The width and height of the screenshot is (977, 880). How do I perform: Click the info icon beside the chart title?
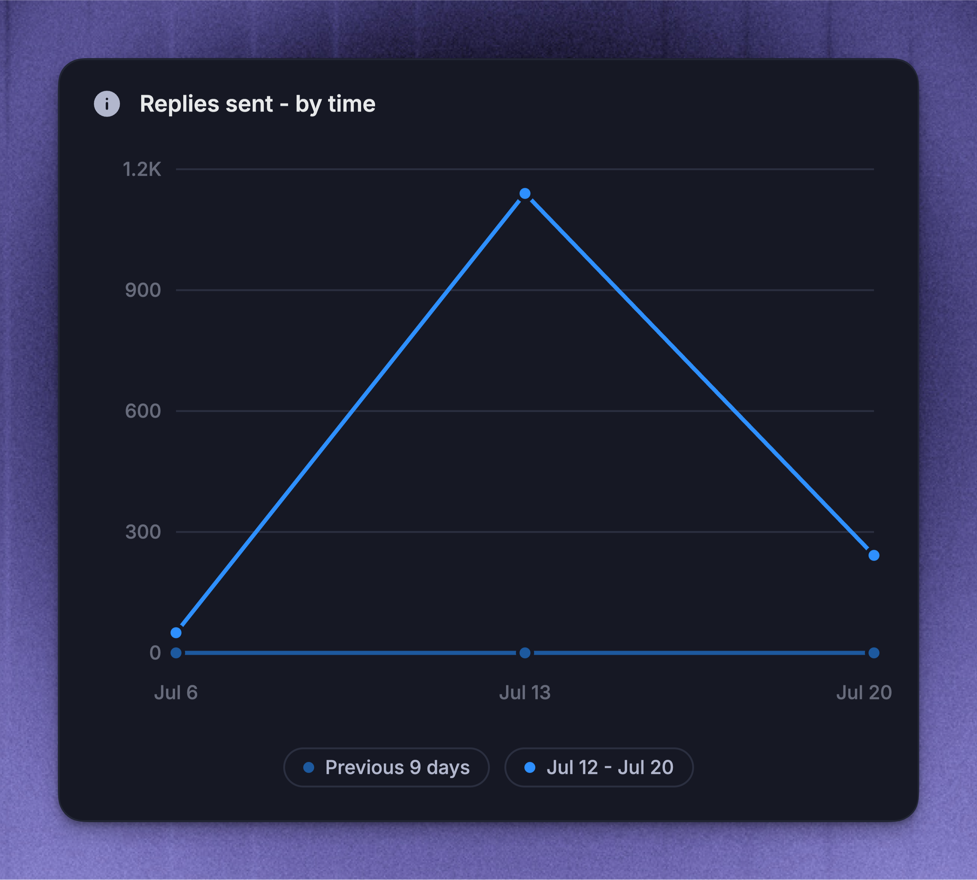point(107,104)
